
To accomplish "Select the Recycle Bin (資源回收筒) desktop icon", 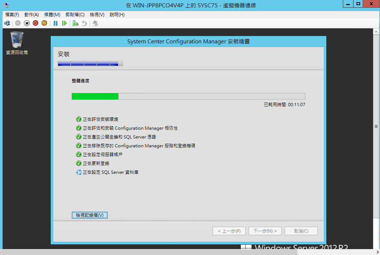I will 17,43.
